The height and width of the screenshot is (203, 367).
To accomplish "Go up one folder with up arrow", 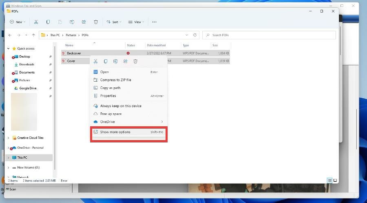I will tap(33, 35).
